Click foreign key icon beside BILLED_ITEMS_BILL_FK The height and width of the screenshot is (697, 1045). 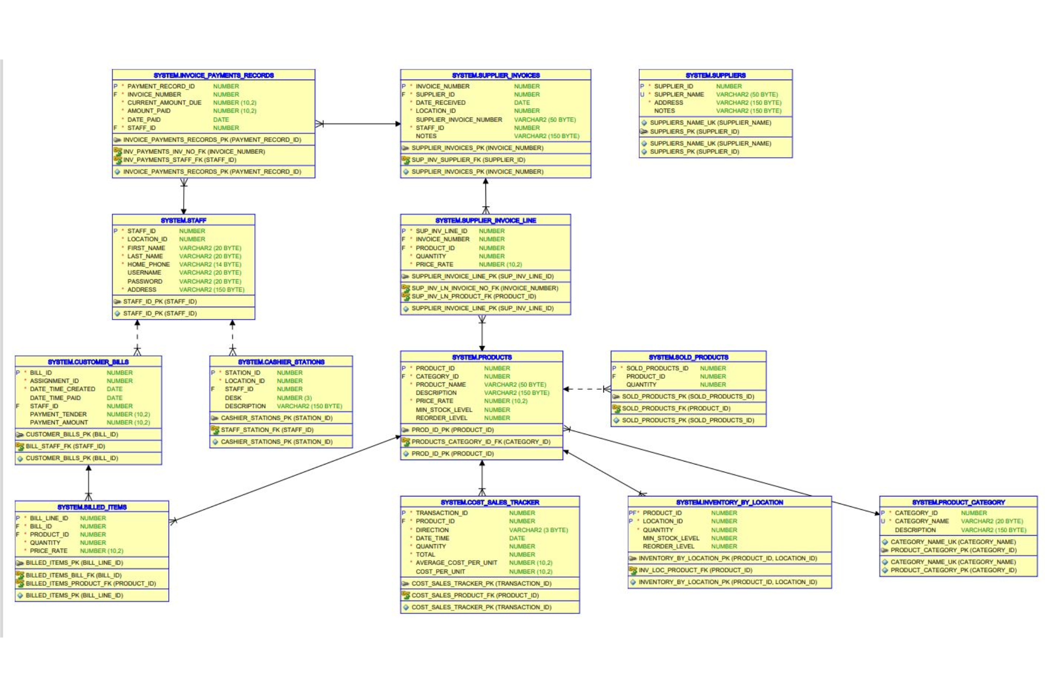(20, 575)
